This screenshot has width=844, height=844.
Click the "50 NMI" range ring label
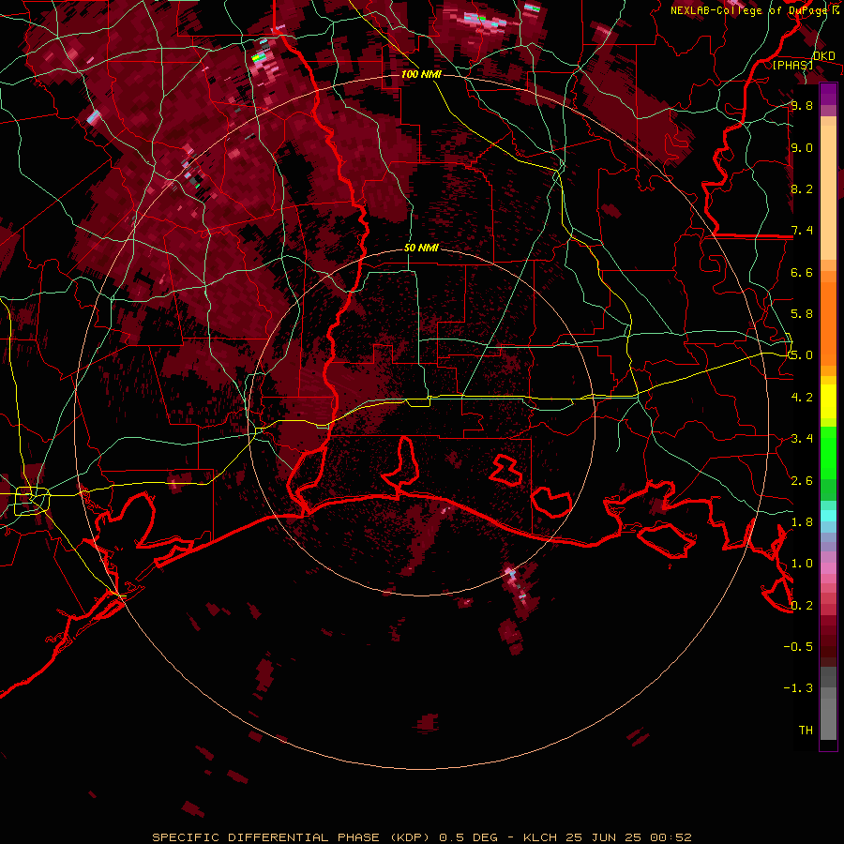421,248
